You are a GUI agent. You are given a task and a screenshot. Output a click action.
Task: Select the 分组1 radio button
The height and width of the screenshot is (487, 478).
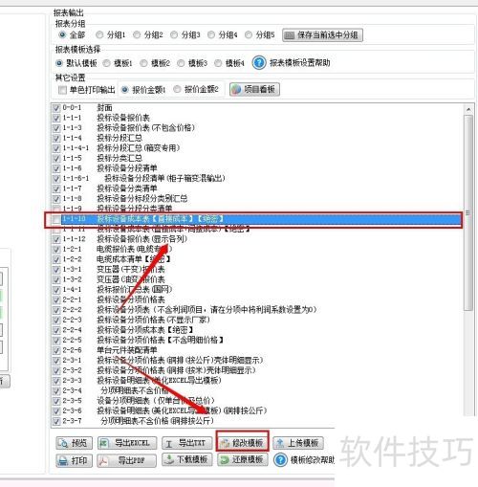click(99, 34)
